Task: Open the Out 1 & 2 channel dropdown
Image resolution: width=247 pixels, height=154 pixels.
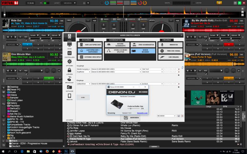Action: (x=152, y=69)
